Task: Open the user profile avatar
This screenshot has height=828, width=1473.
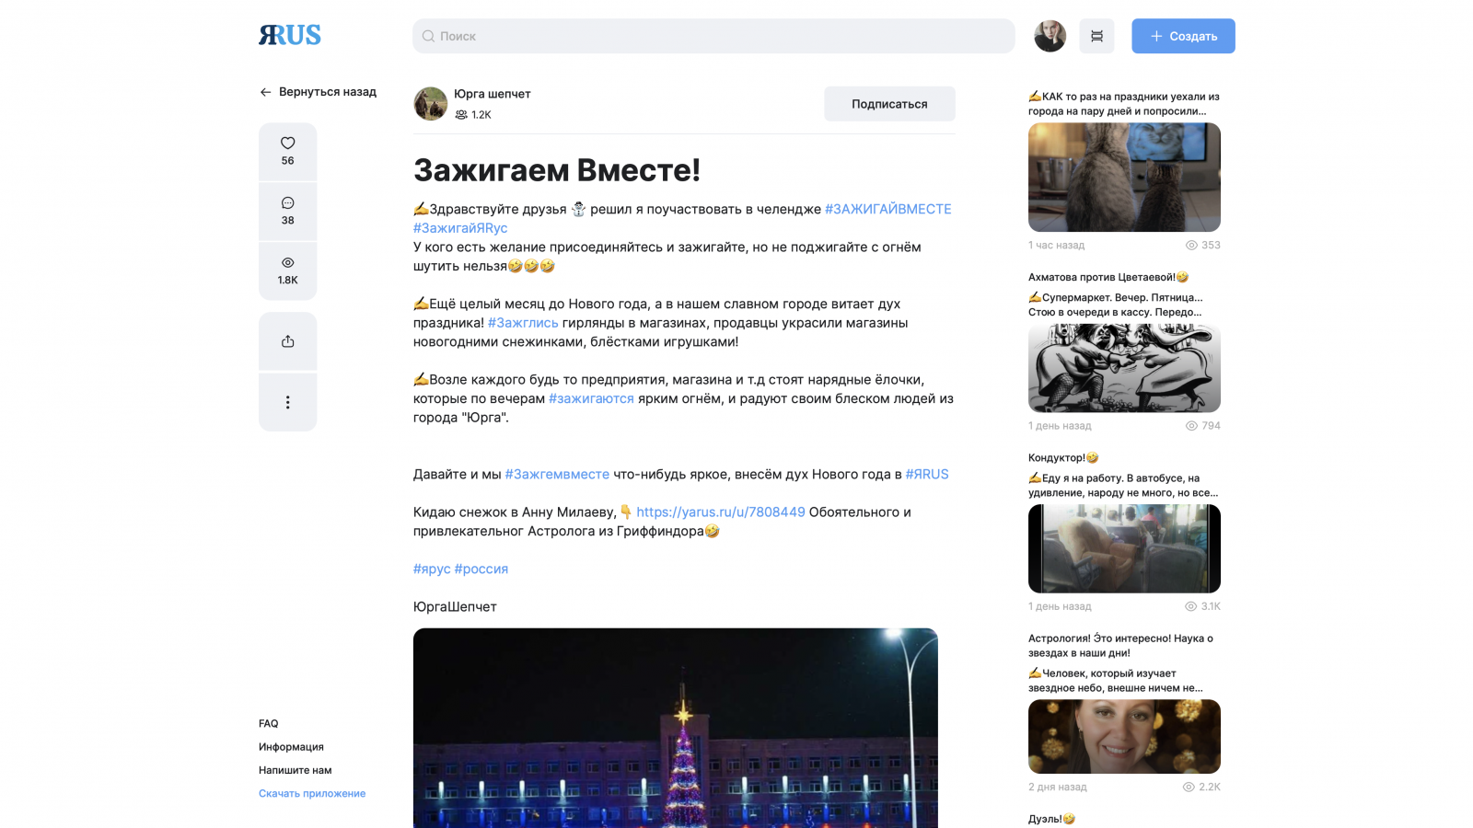Action: pos(1050,36)
